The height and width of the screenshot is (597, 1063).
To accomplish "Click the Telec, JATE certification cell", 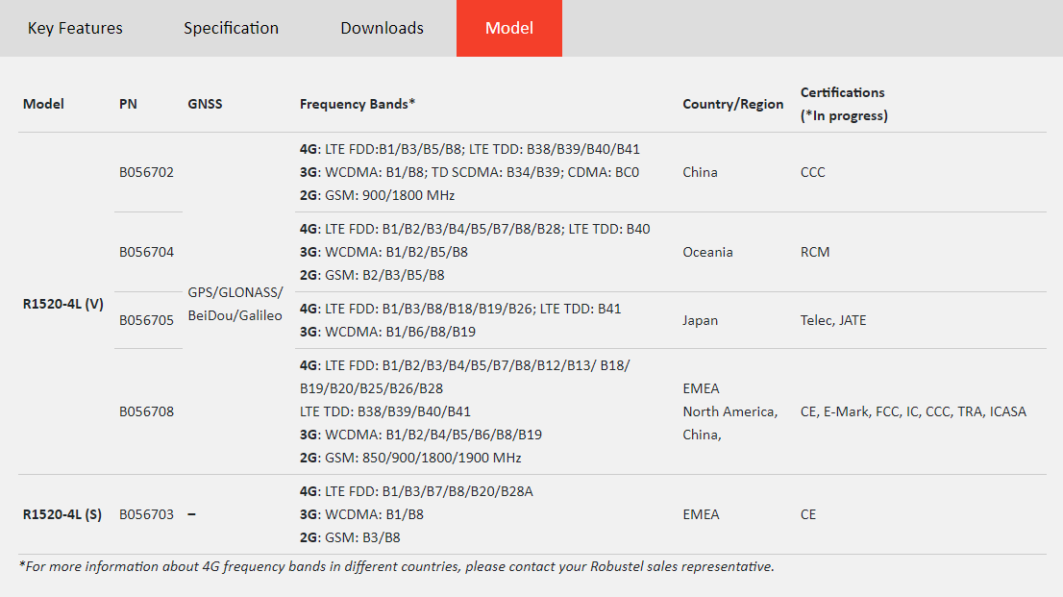I will click(832, 320).
